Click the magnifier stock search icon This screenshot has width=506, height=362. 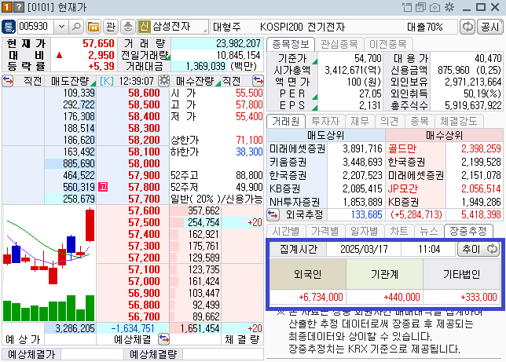pos(76,27)
